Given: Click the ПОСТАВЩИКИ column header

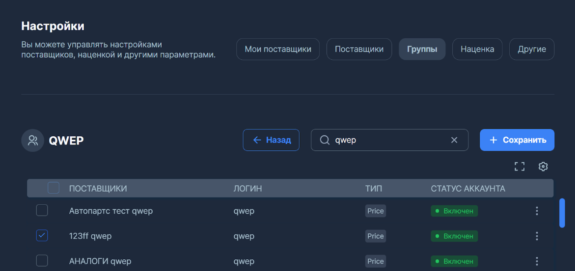Looking at the screenshot, I should click(x=98, y=189).
